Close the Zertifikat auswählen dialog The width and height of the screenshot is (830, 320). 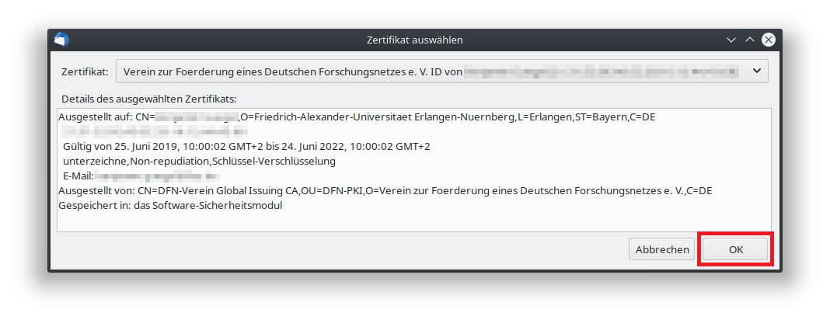pos(768,40)
